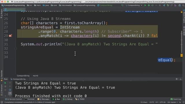Click the yellow inspection indicator atop the scrollbar
The image size is (185, 104).
tap(182, 12)
